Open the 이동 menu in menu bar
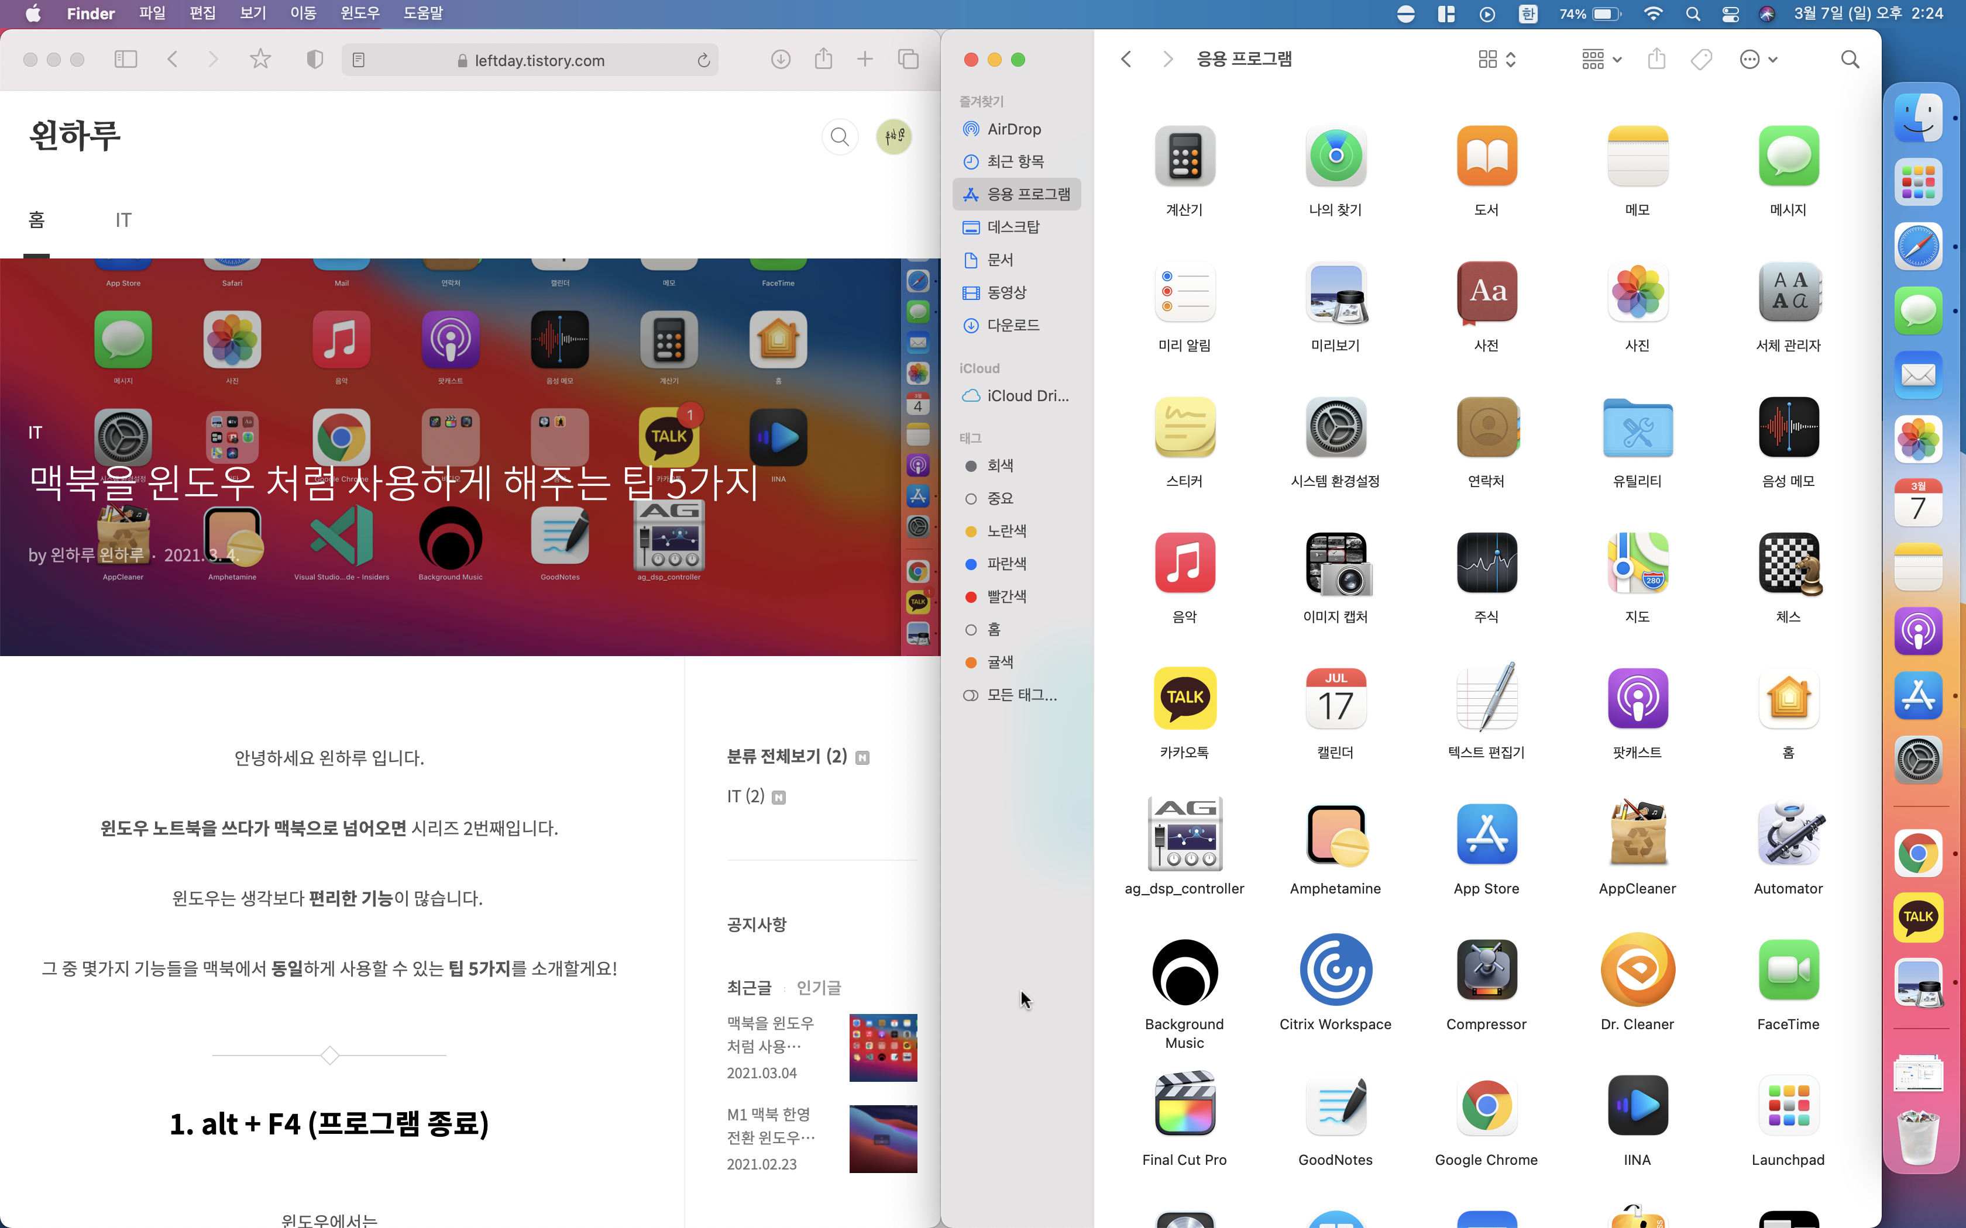 303,14
